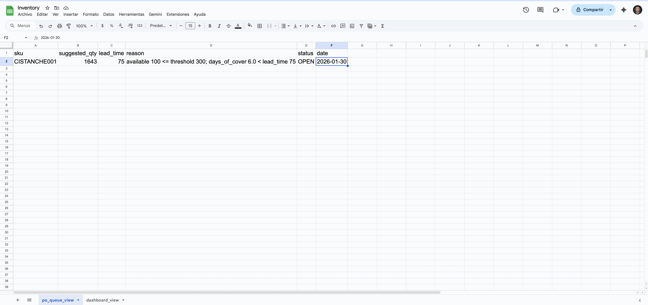
Task: Expand the font family dropdown
Action: coord(161,26)
